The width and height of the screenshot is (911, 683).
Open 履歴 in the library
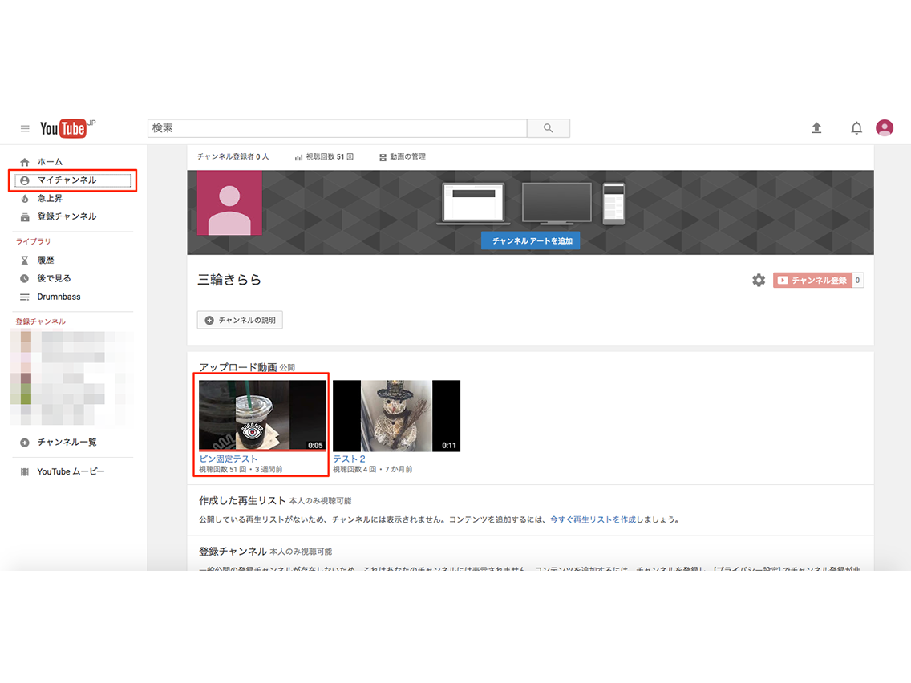[x=46, y=261]
